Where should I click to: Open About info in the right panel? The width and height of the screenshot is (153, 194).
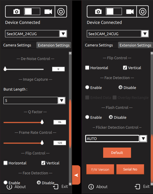[98, 186]
